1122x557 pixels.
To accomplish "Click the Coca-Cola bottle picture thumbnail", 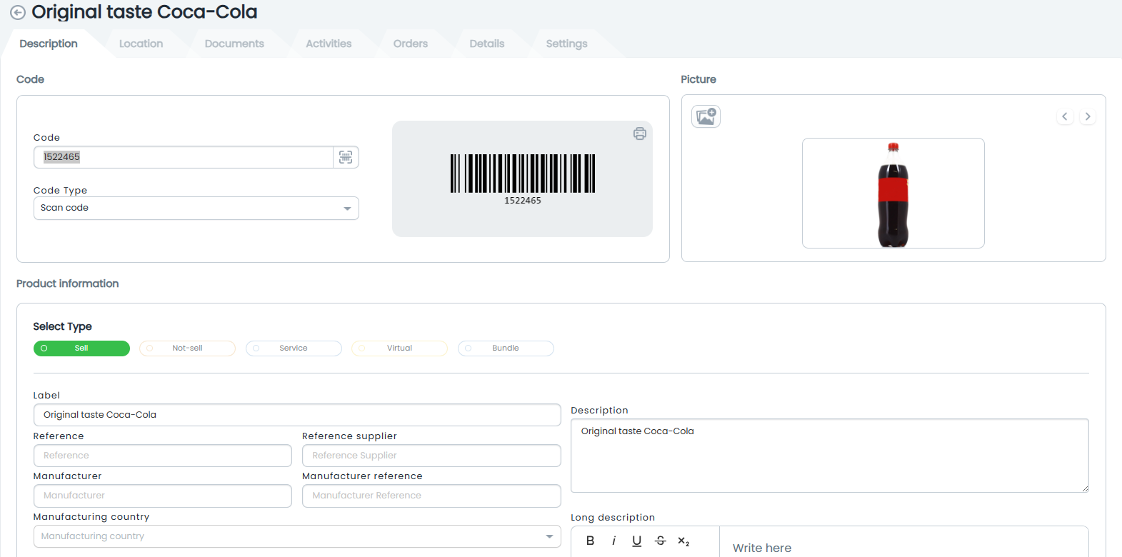I will 893,194.
